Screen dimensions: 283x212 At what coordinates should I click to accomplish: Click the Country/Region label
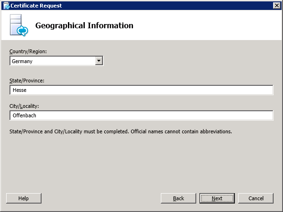coord(28,51)
